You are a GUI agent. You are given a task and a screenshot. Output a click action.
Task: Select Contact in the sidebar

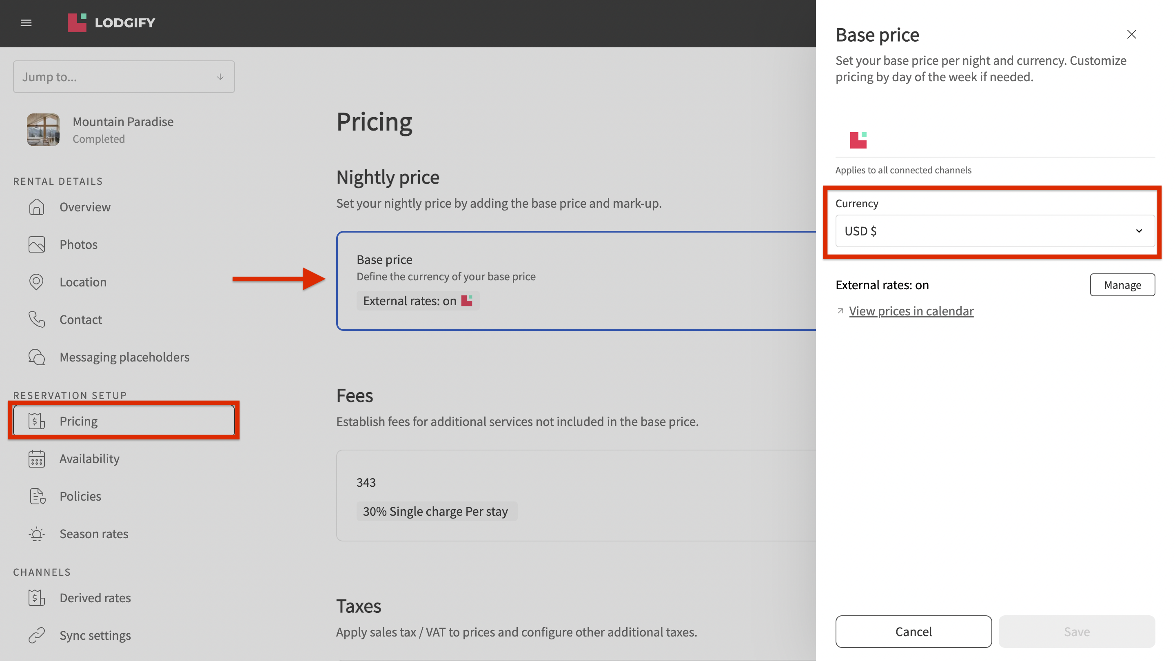click(124, 319)
